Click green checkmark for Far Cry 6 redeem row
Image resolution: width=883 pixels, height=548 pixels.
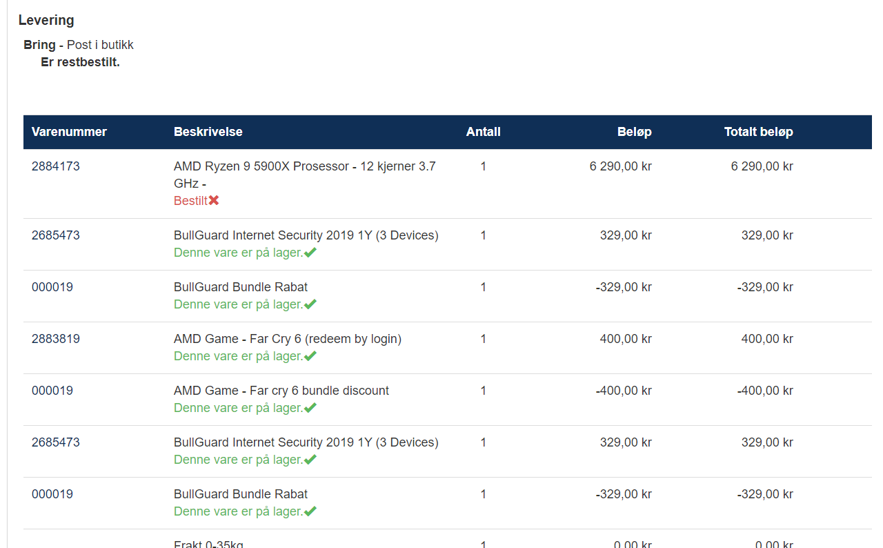[x=310, y=356]
